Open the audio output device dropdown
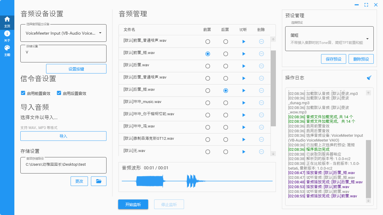The image size is (383, 215). 63,33
